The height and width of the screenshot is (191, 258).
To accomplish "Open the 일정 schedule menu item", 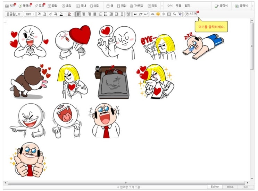I will coord(187,6).
